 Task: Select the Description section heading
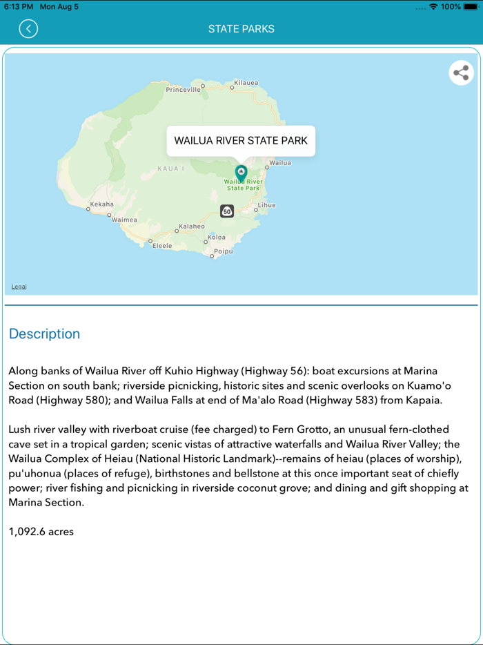pyautogui.click(x=44, y=334)
